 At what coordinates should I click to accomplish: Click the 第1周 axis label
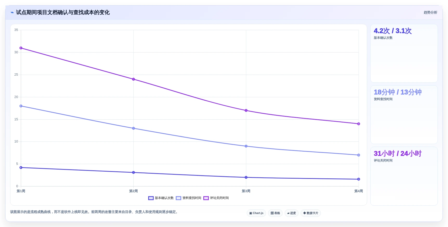(x=21, y=191)
